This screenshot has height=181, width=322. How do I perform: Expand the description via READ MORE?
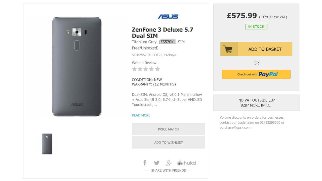141,115
